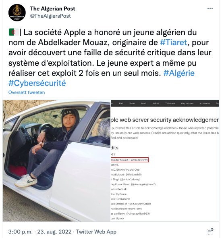Viewport: 222px width, 238px height.
Task: Select Accessories in the screenshot's Apple navbar
Action: [205, 103]
